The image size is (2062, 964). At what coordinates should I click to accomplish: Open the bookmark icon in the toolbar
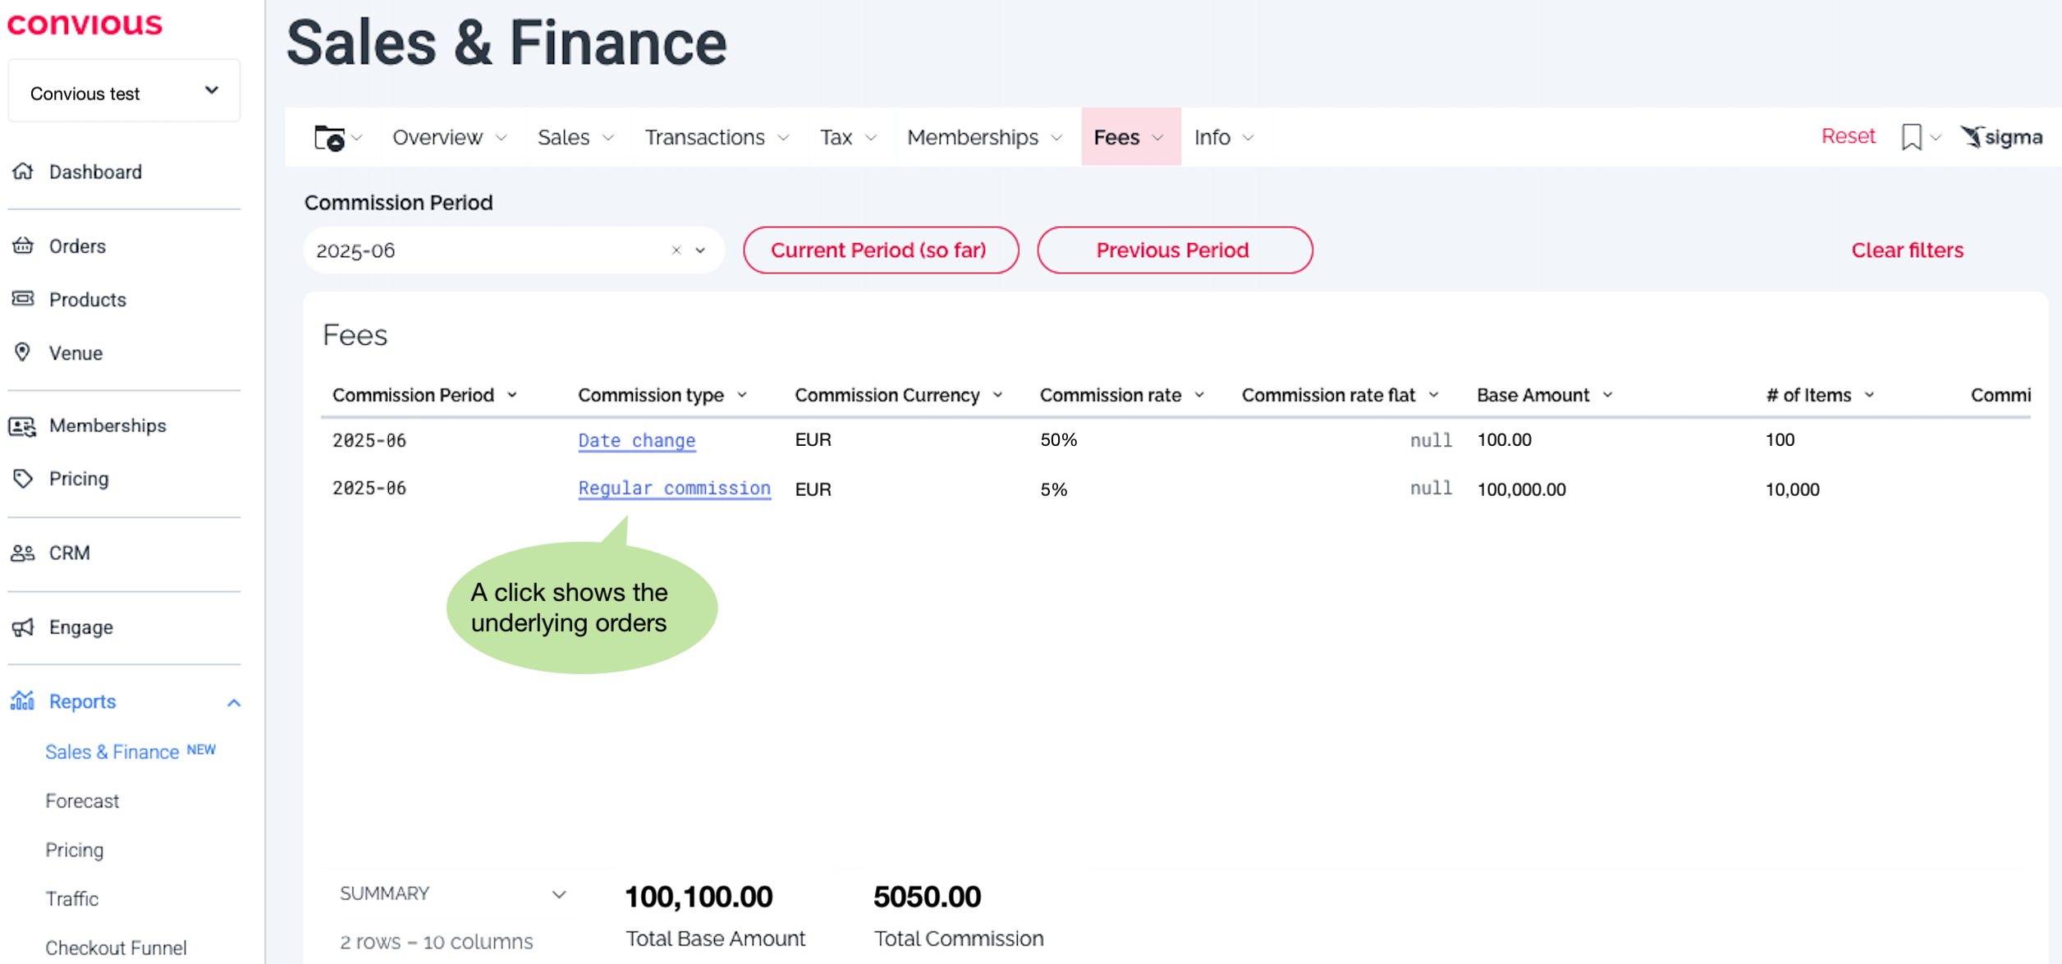(1911, 137)
